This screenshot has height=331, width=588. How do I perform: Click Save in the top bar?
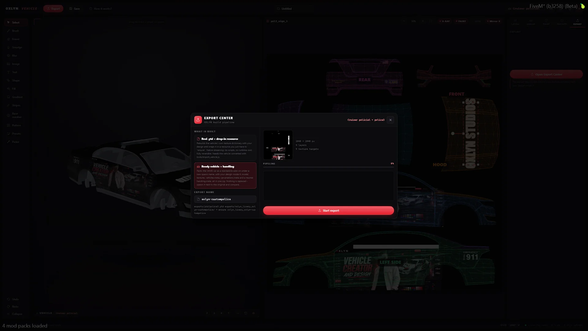pyautogui.click(x=75, y=9)
